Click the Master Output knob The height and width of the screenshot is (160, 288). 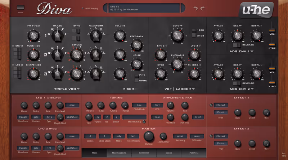(149, 136)
